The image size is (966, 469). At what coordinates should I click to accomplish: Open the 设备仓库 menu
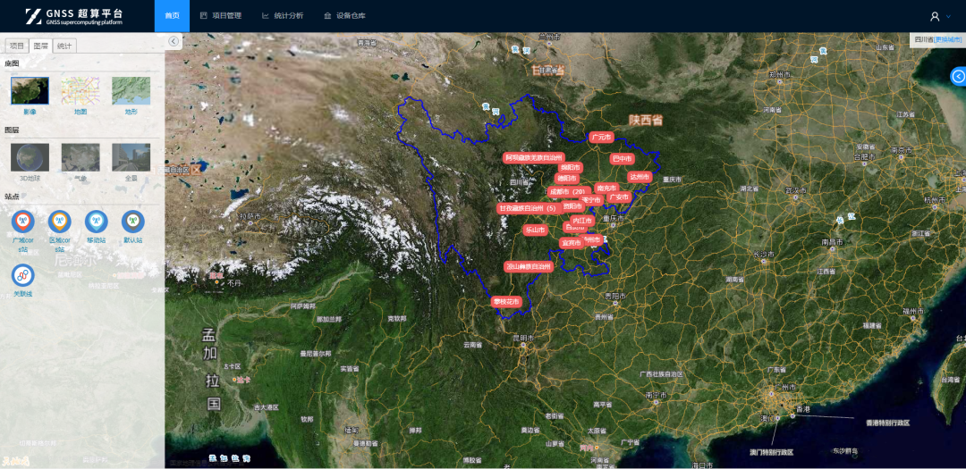344,16
